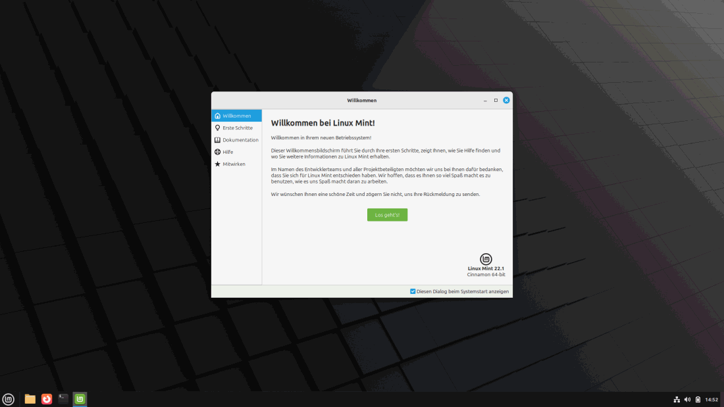
Task: Click the battery tray icon
Action: point(698,400)
